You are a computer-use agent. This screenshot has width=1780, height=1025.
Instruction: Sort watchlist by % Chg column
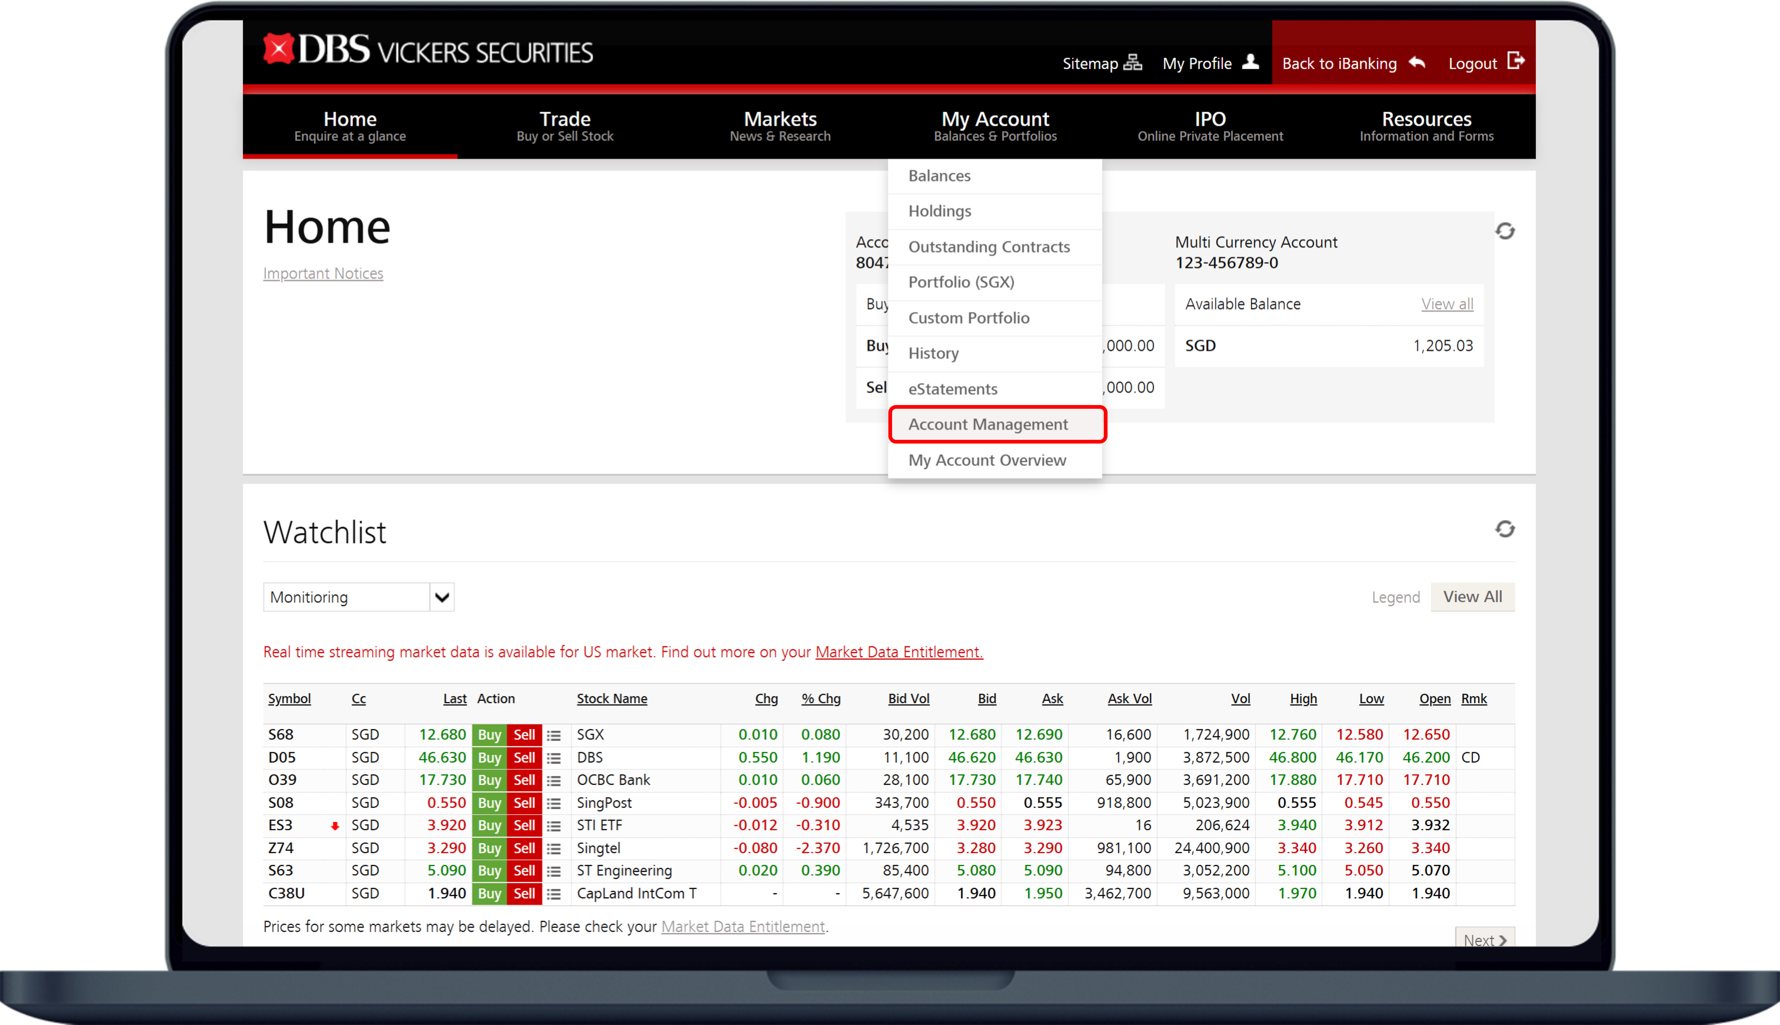coord(821,699)
